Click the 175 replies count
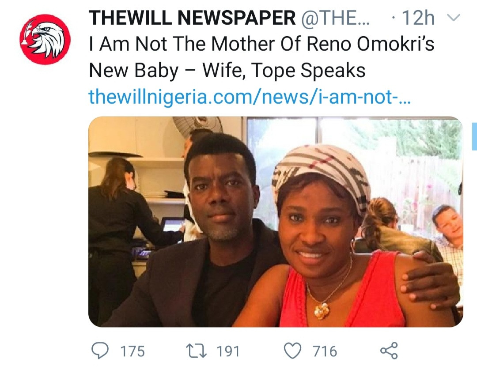 132,351
